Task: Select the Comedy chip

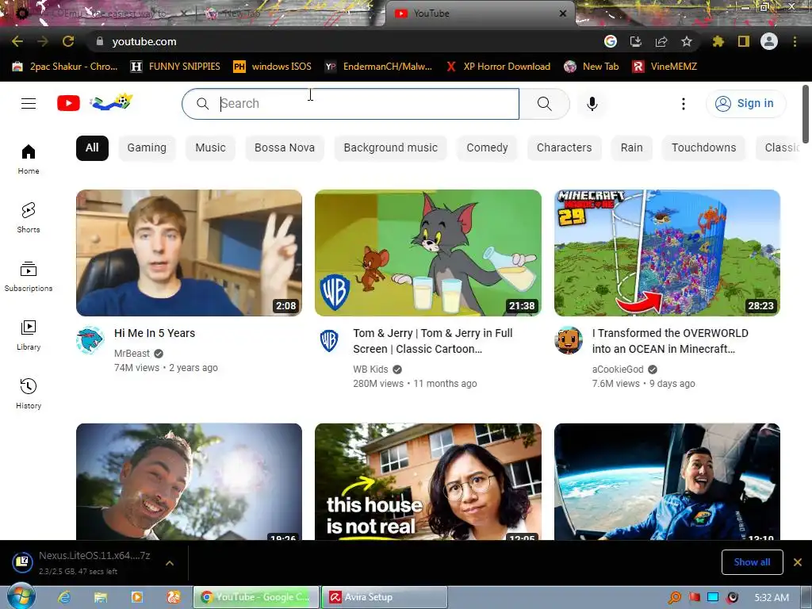Action: coord(488,148)
